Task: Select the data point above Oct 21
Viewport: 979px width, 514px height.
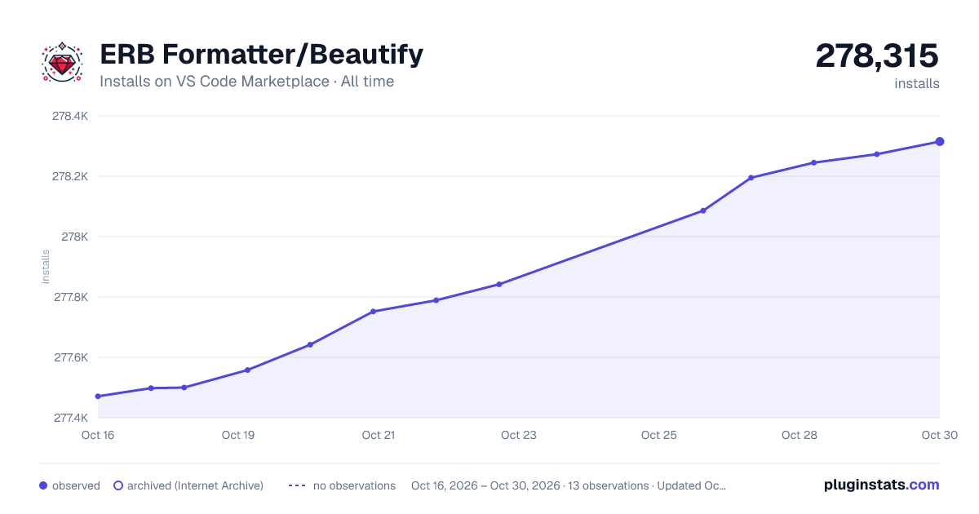Action: 373,312
